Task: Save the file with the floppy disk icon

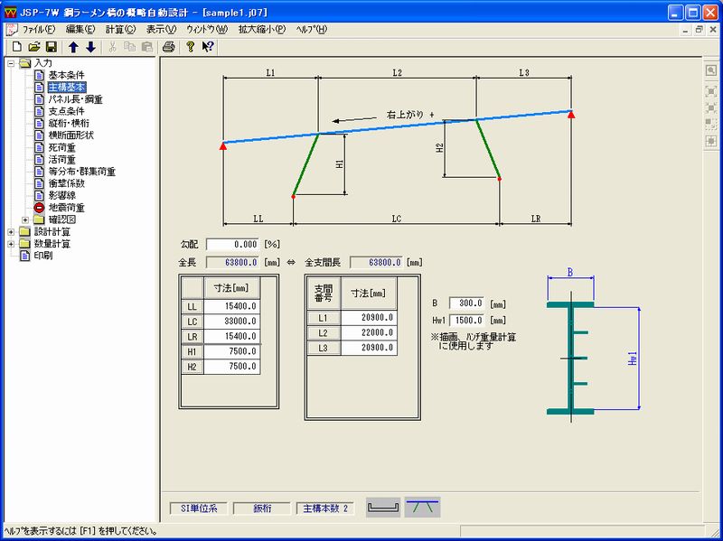Action: (x=51, y=47)
